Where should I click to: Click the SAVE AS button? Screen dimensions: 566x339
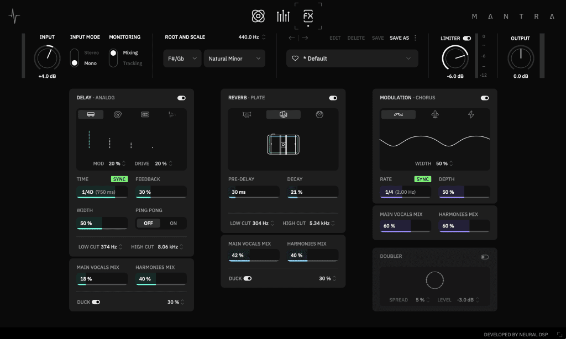[399, 38]
